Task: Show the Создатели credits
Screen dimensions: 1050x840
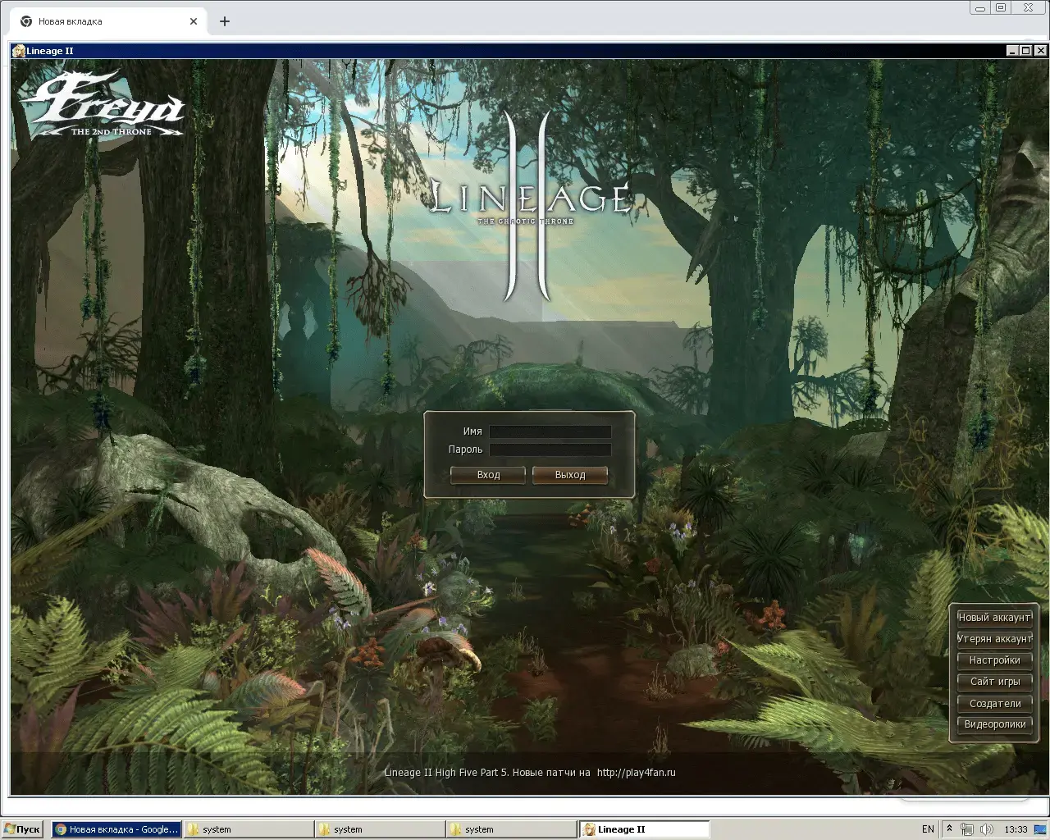Action: click(994, 704)
